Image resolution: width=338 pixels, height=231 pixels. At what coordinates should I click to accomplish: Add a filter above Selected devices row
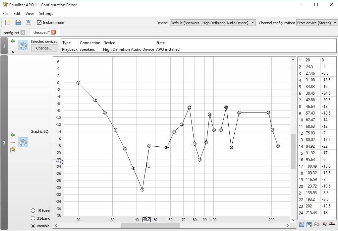click(x=13, y=41)
